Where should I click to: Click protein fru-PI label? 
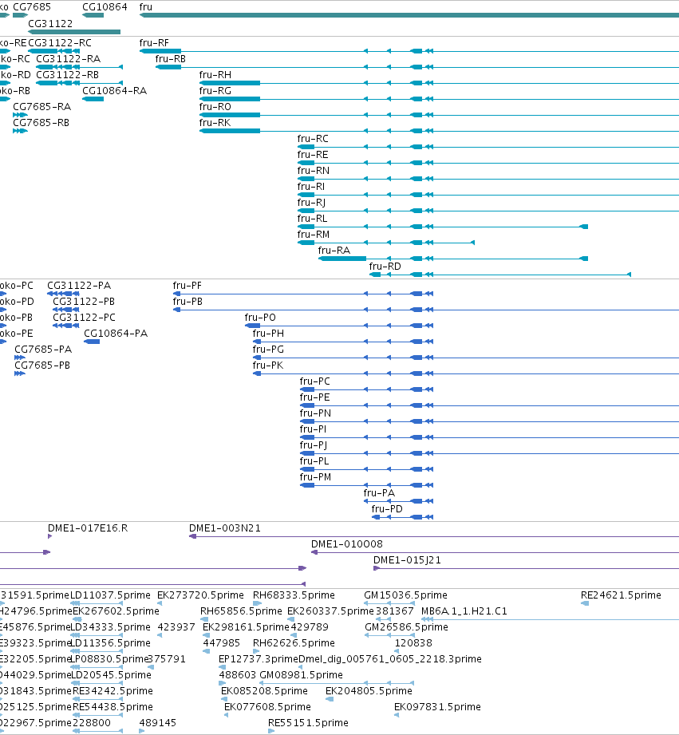[313, 429]
